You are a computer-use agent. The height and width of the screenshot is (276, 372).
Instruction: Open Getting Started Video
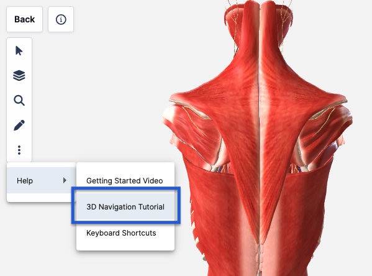(125, 181)
